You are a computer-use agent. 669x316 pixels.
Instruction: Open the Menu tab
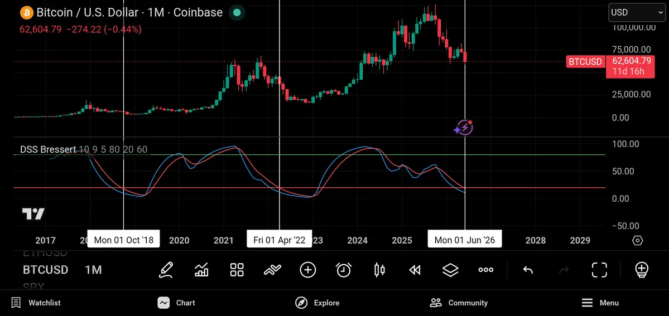(x=600, y=303)
